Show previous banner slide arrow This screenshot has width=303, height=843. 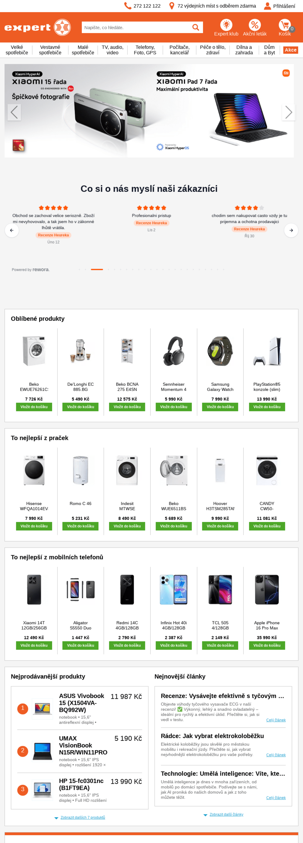[14, 112]
